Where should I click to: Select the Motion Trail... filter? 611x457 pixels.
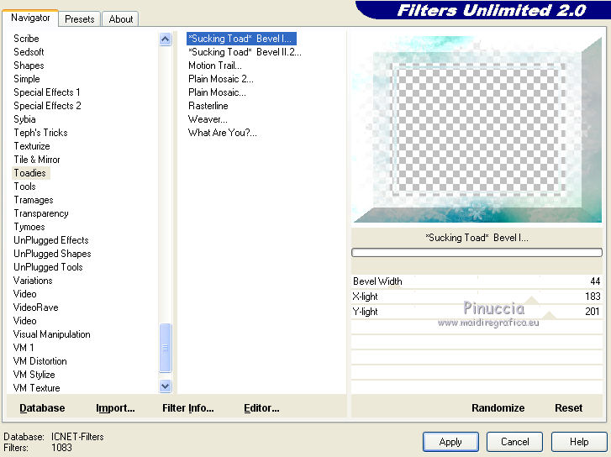[214, 66]
